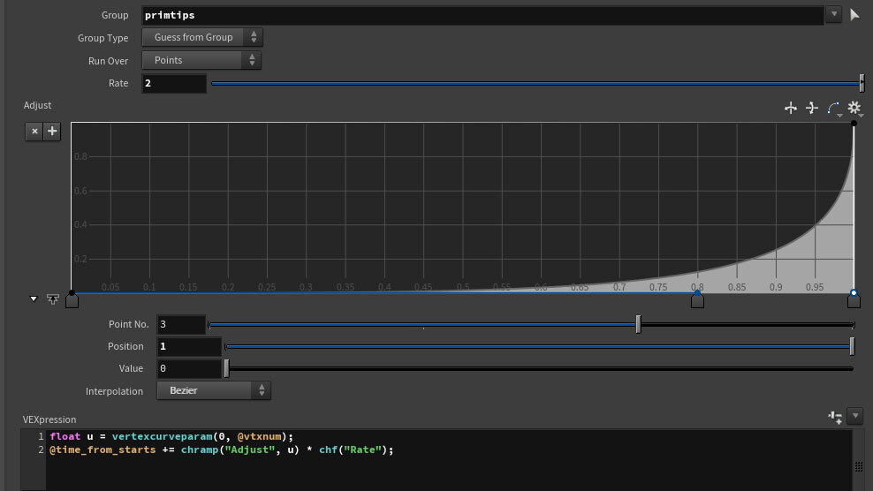This screenshot has width=873, height=491.
Task: Click the ramp flip vertical icon
Action: coord(812,108)
